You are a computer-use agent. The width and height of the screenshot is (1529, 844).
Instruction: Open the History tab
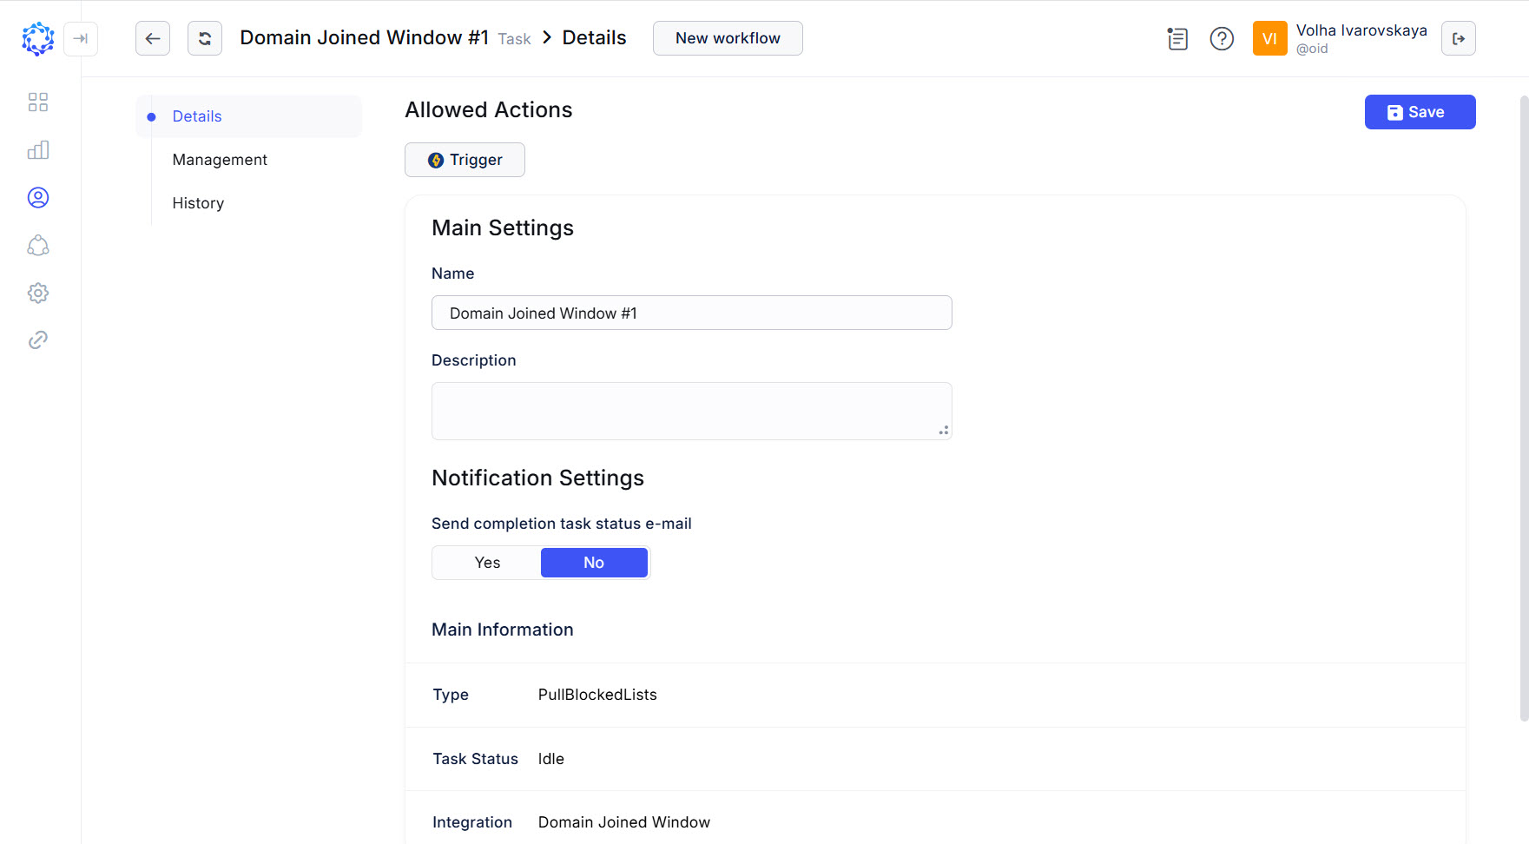pyautogui.click(x=197, y=202)
